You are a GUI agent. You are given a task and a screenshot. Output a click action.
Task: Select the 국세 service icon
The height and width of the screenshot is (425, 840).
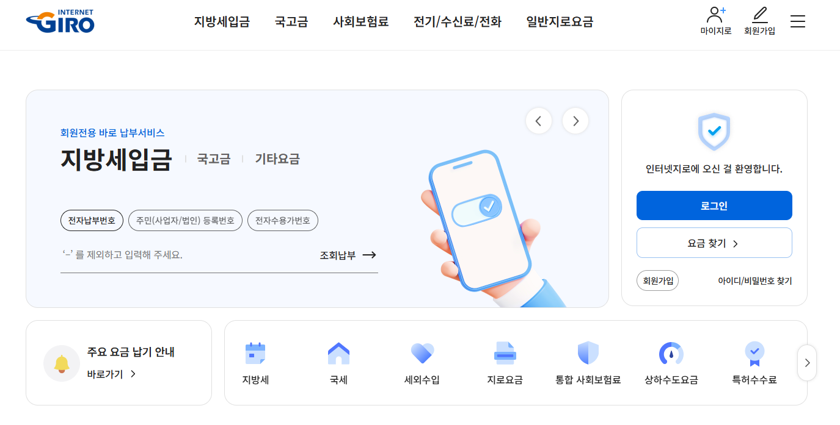click(x=338, y=363)
